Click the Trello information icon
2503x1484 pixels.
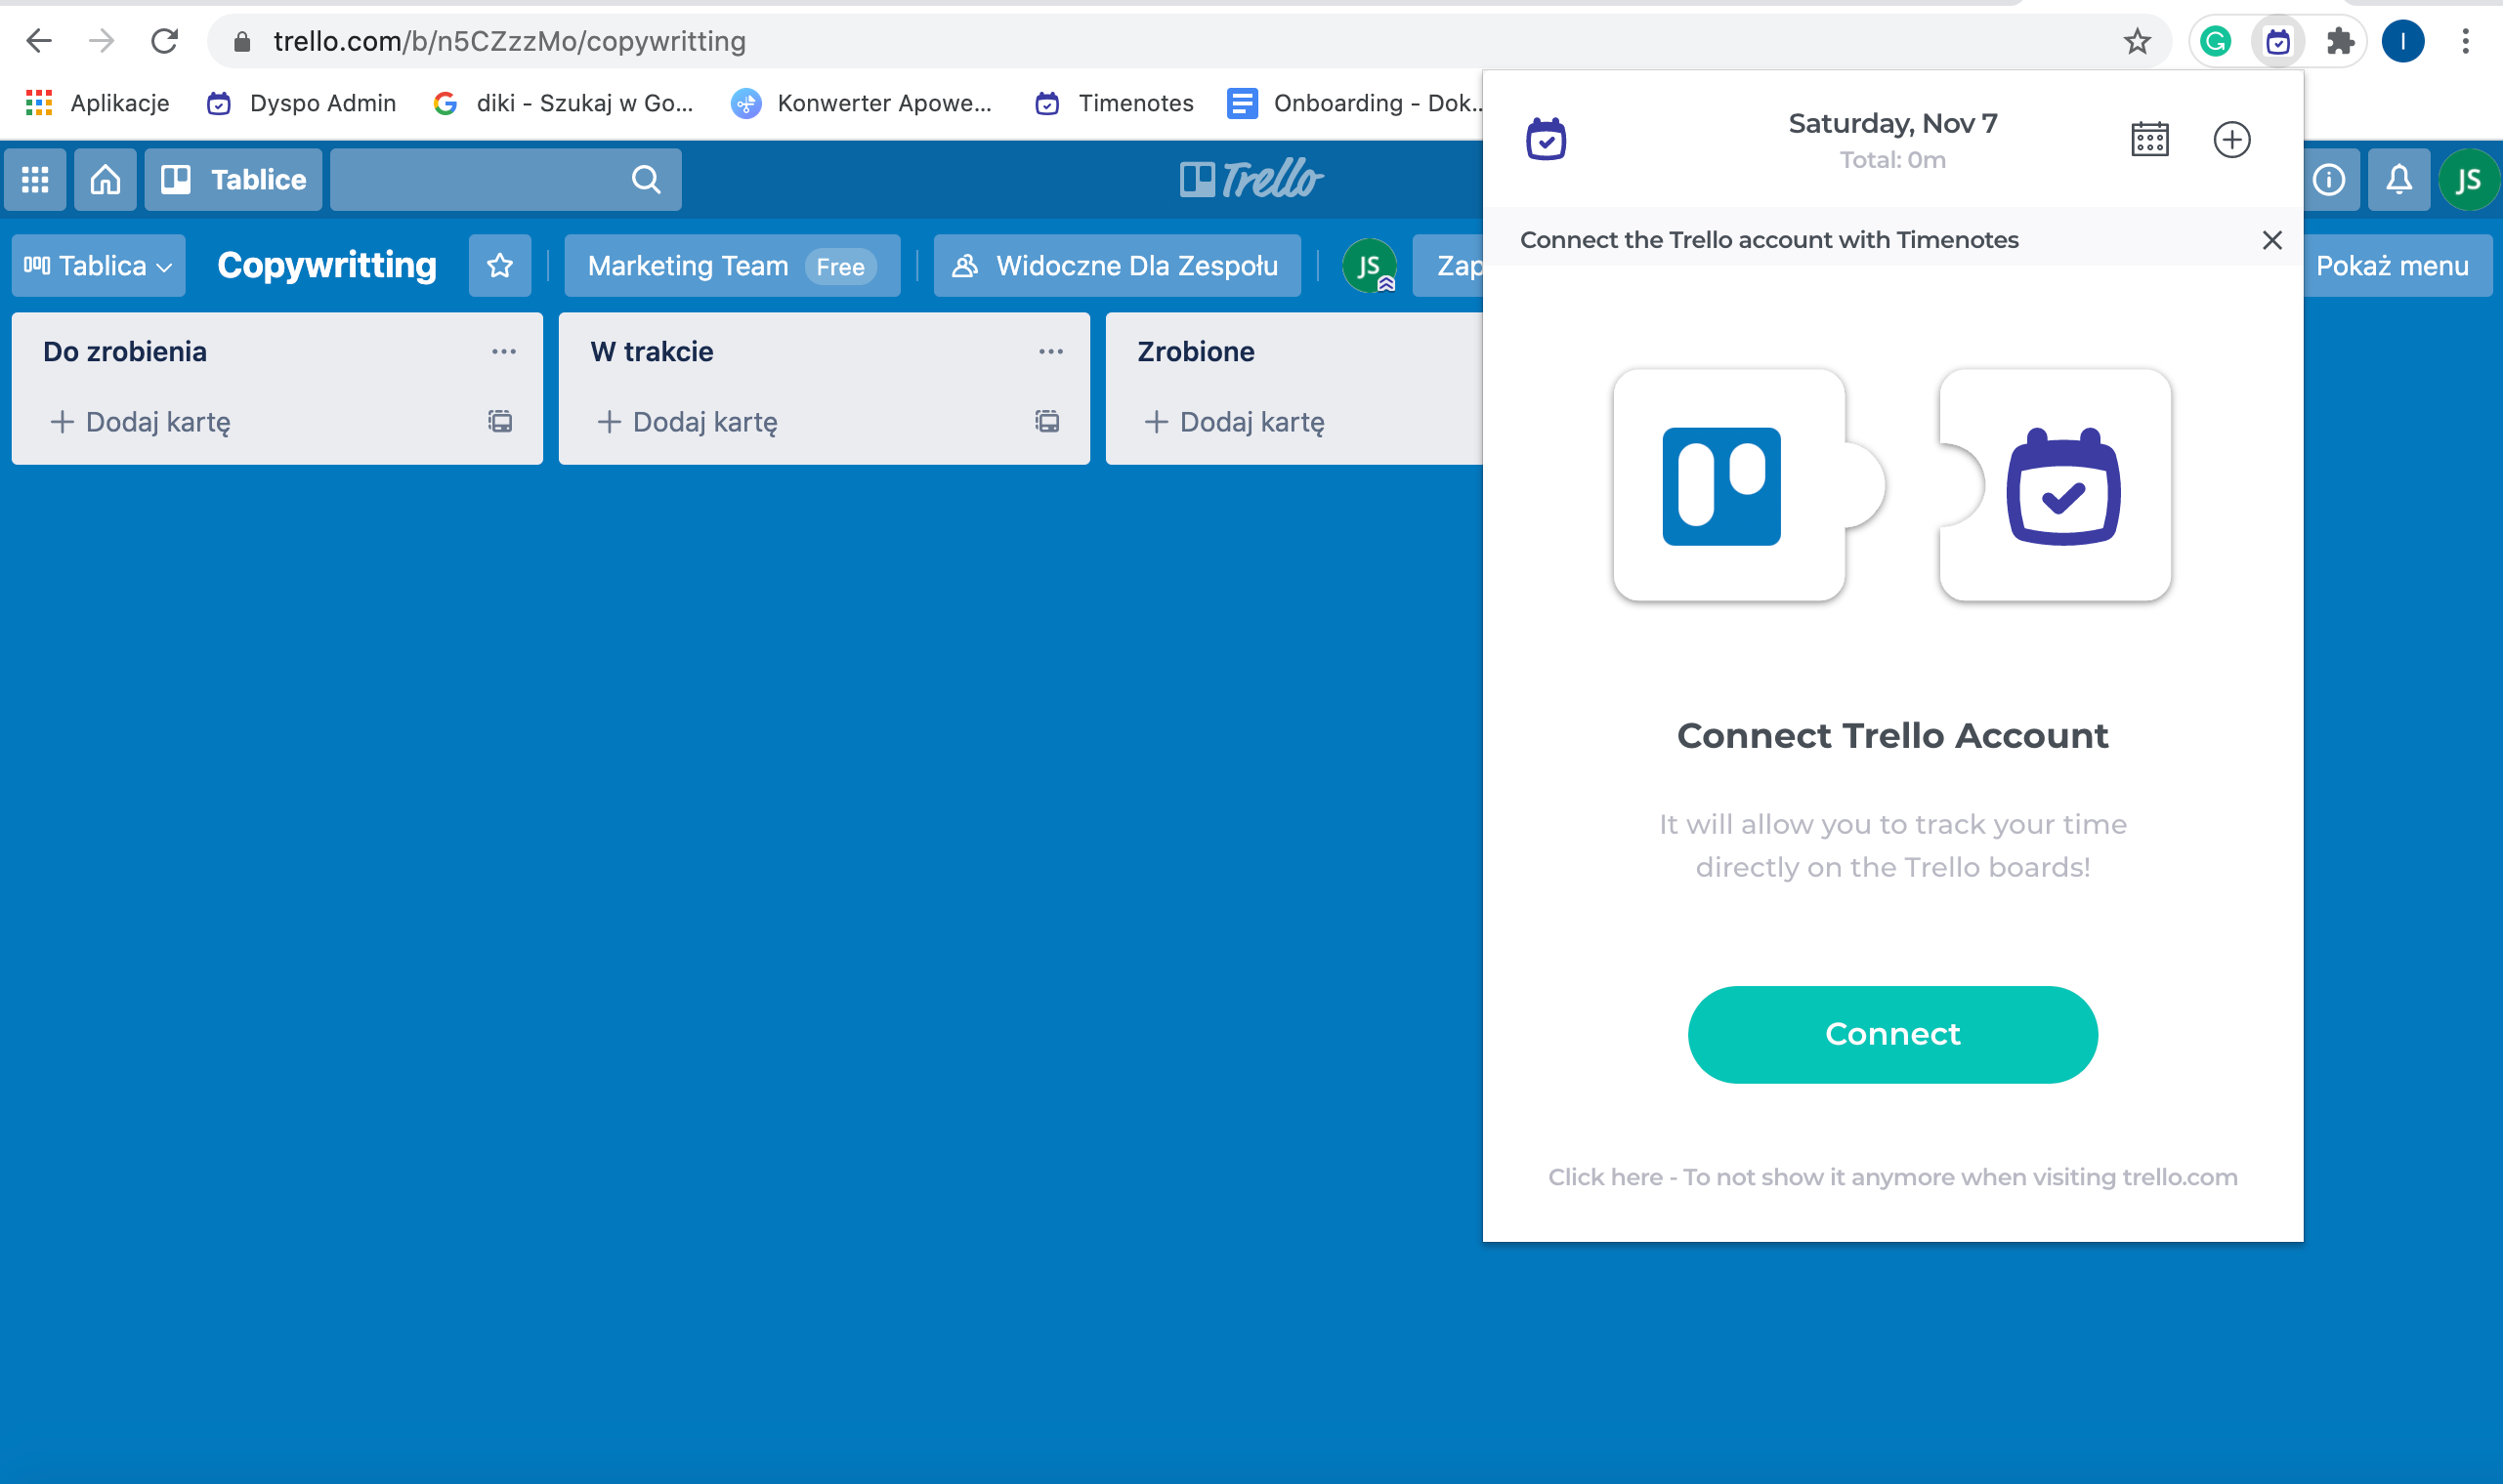(2328, 180)
